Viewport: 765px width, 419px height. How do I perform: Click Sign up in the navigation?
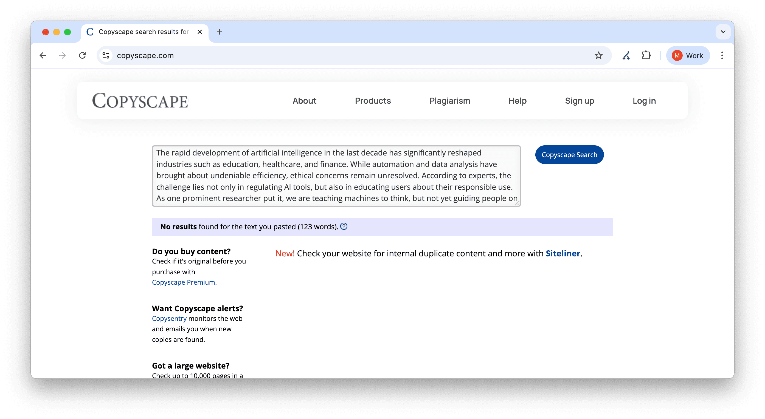click(580, 101)
